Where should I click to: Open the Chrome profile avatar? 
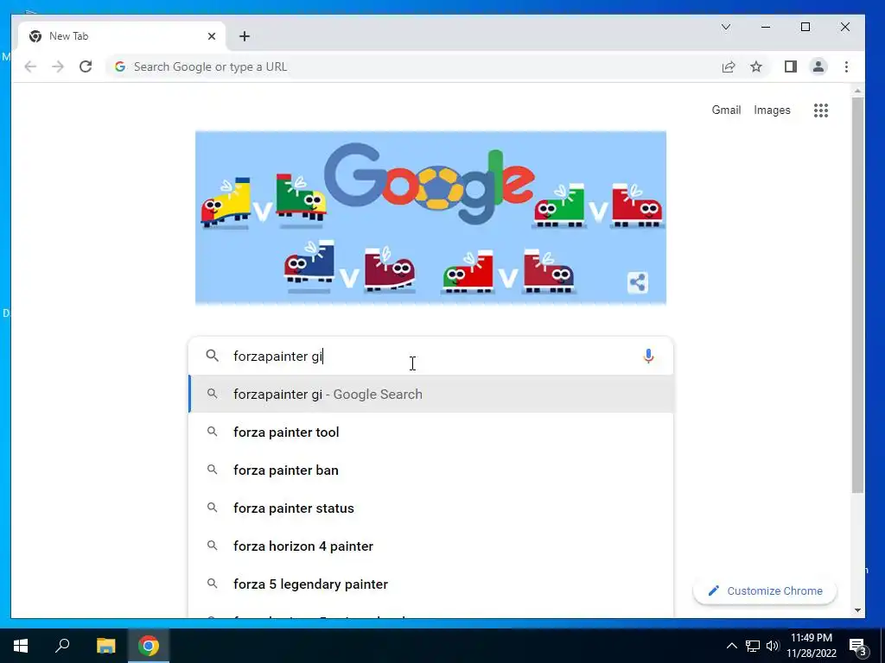coord(818,66)
